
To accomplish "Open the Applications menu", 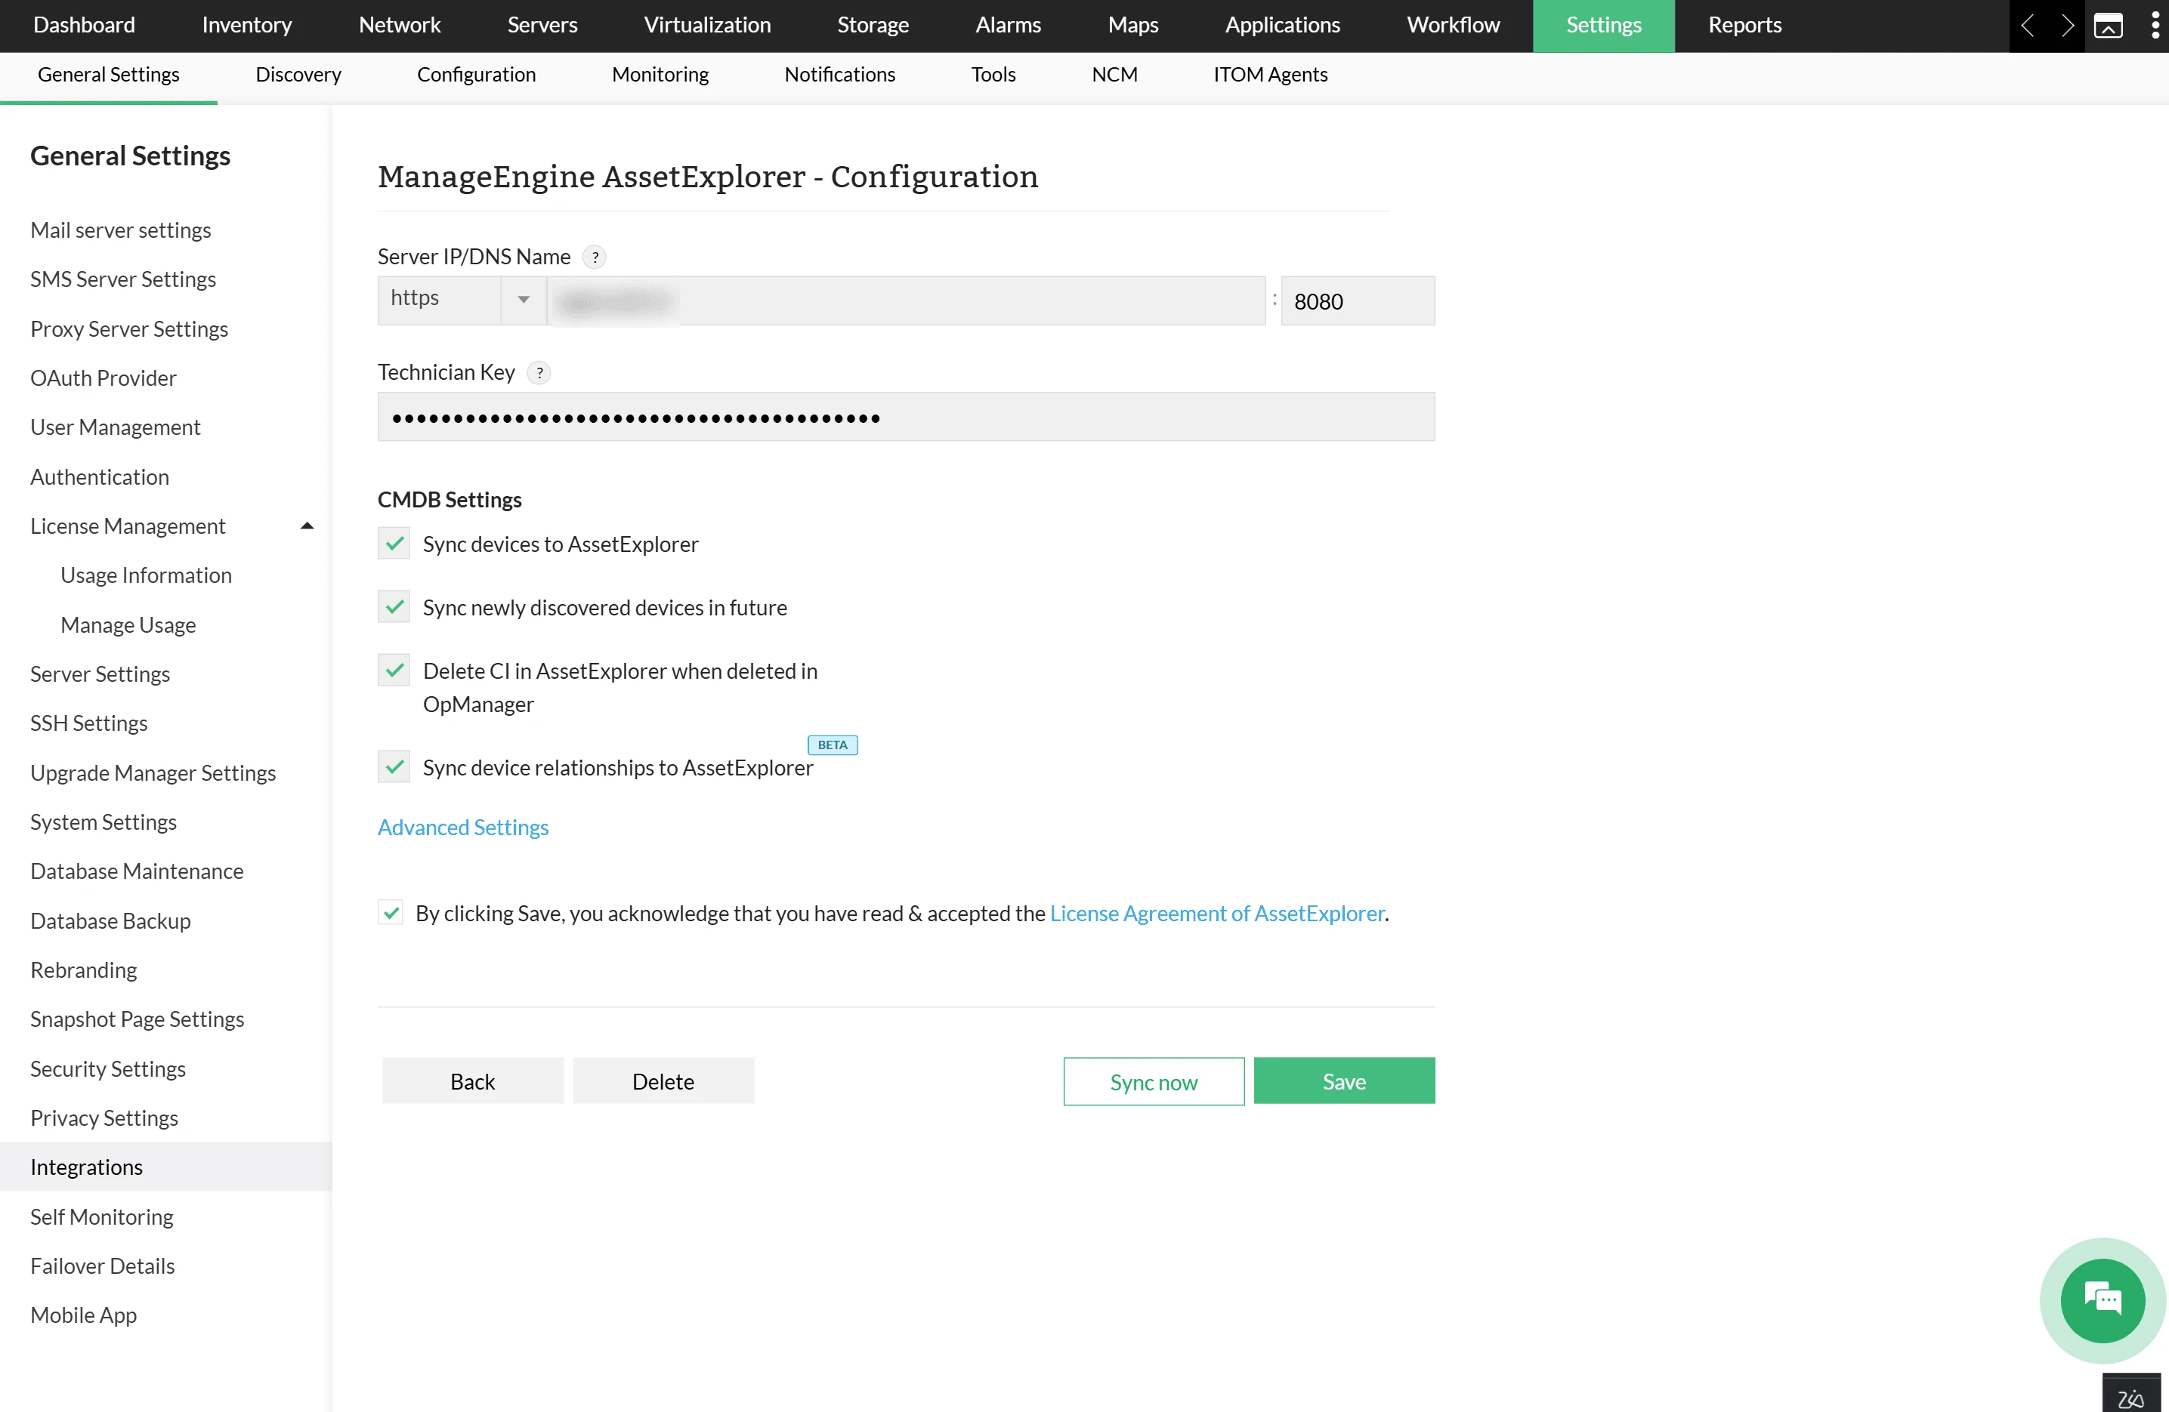I will (1282, 26).
